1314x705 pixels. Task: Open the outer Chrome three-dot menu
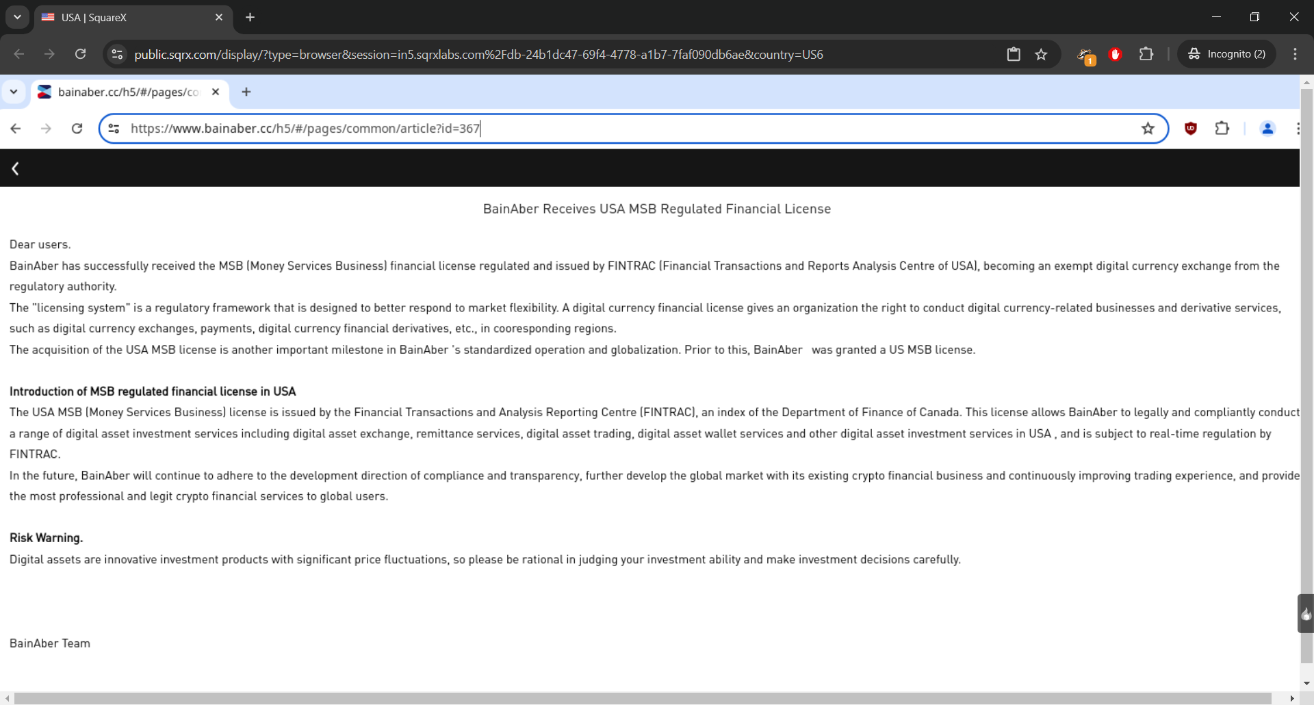point(1295,54)
